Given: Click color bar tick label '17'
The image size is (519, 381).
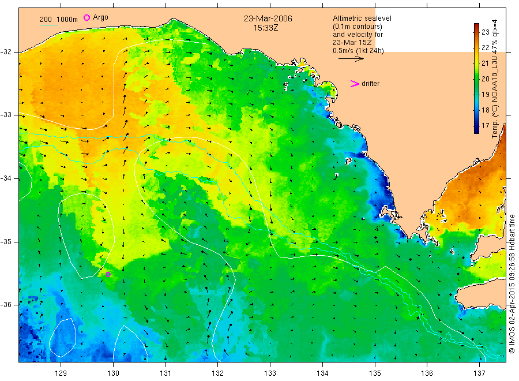Looking at the screenshot, I should click(x=485, y=126).
